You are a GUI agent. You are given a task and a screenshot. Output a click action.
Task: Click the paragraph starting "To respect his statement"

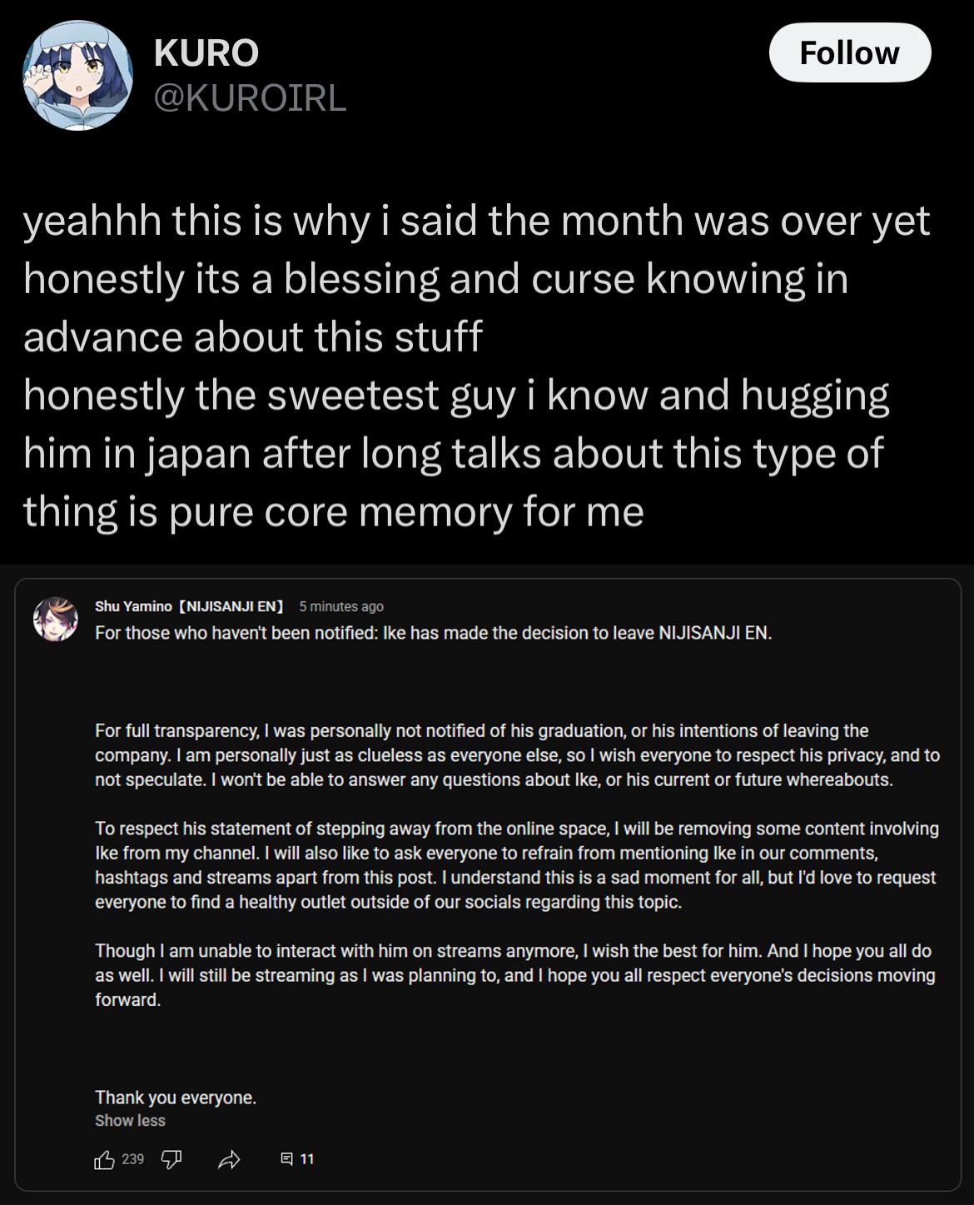click(x=516, y=865)
